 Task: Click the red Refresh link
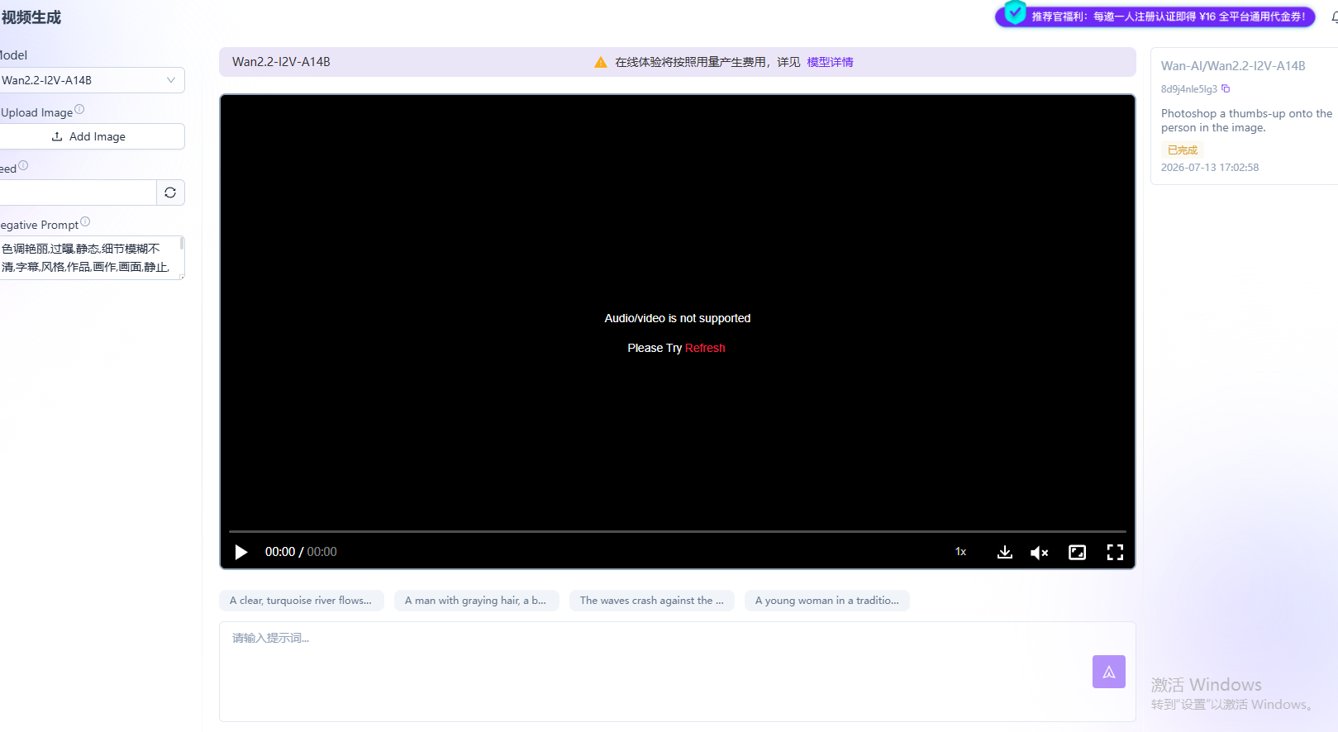[x=705, y=348]
